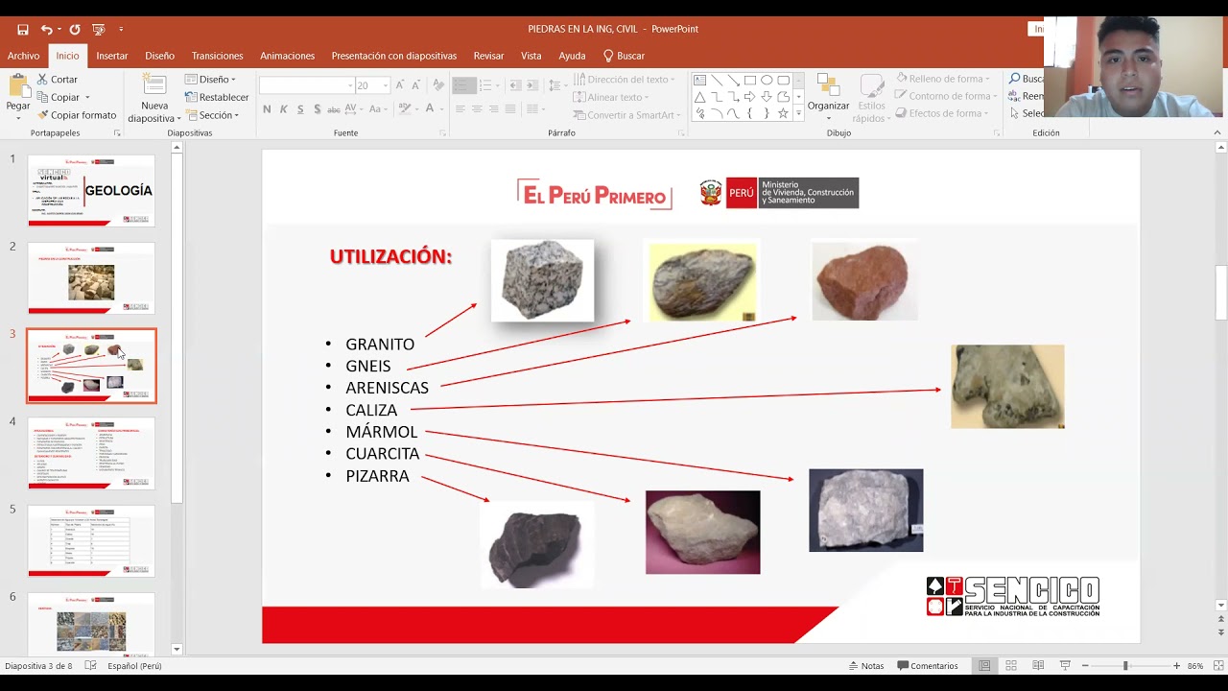
Task: Expand the font size dropdown
Action: click(x=386, y=85)
